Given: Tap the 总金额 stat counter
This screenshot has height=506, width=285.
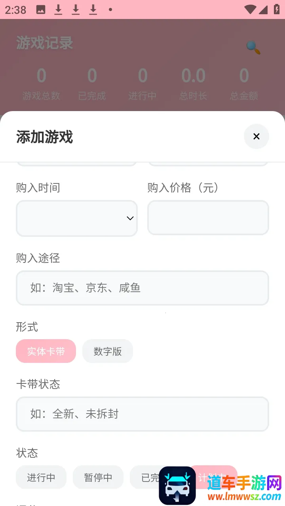Looking at the screenshot, I should (x=244, y=84).
